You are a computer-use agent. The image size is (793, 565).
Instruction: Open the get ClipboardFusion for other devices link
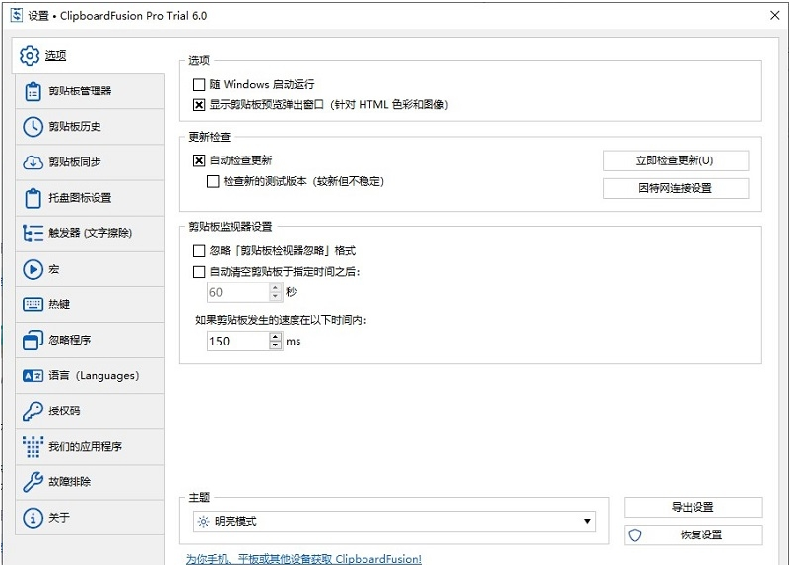click(303, 559)
